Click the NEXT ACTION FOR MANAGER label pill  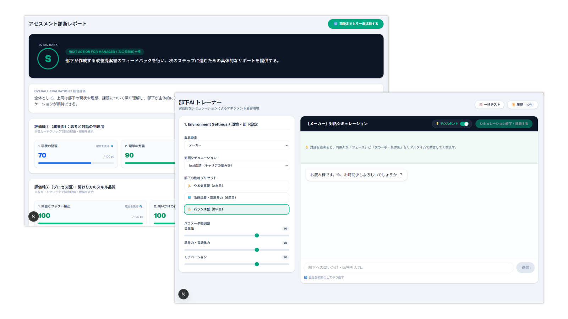[x=105, y=52]
